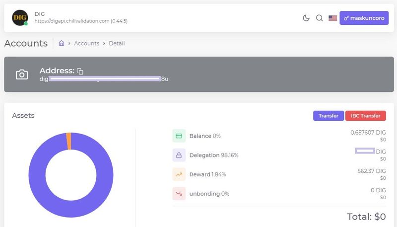
Task: Click the IBC Transfer button
Action: click(365, 116)
